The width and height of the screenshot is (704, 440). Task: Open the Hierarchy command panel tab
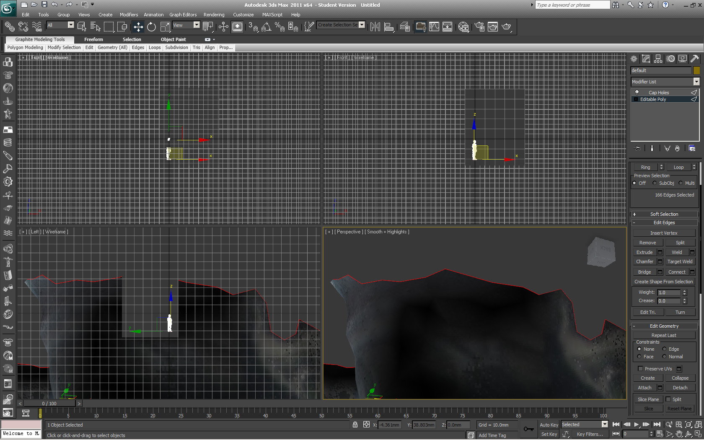pyautogui.click(x=658, y=59)
